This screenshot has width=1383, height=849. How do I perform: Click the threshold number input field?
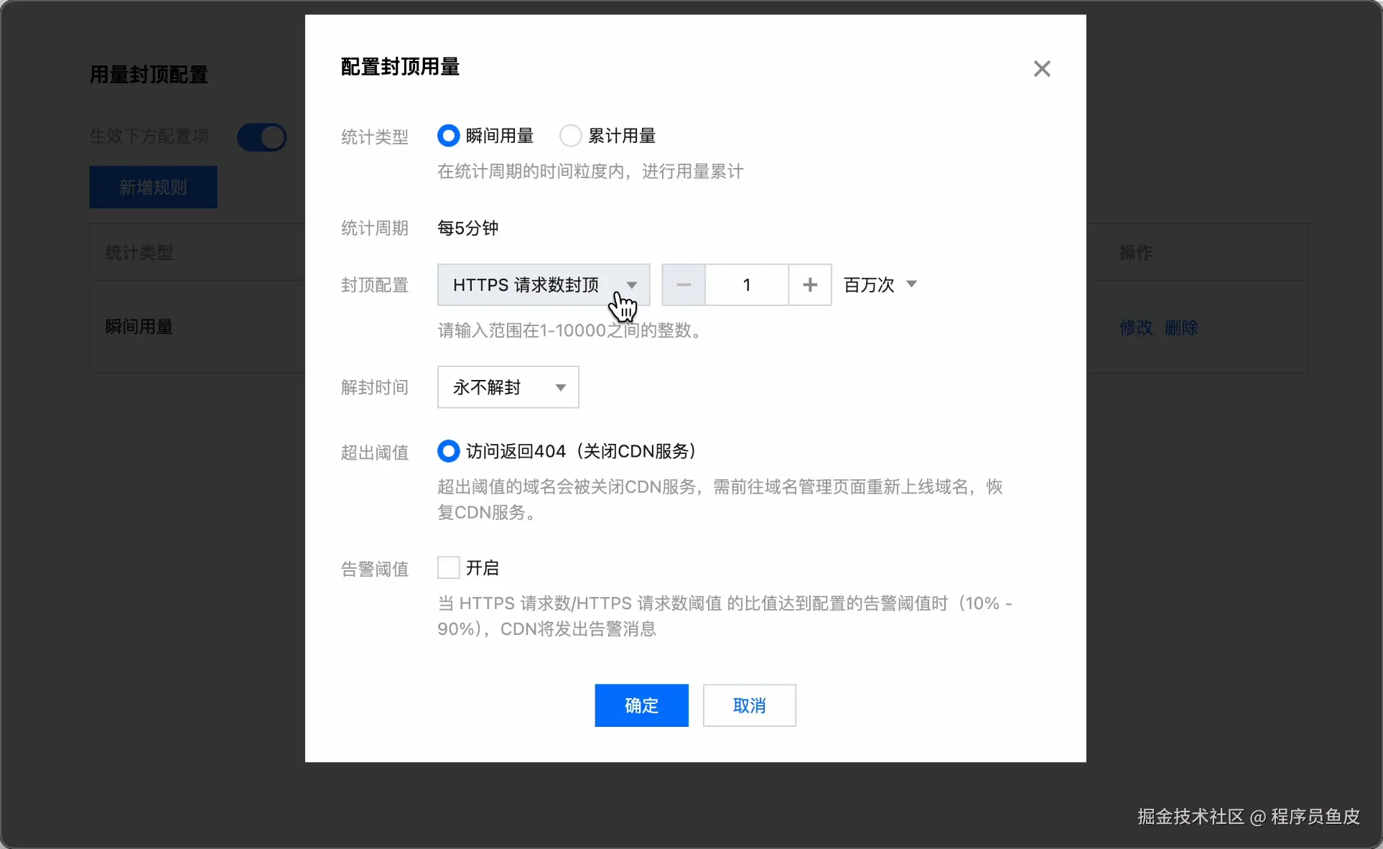tap(747, 285)
